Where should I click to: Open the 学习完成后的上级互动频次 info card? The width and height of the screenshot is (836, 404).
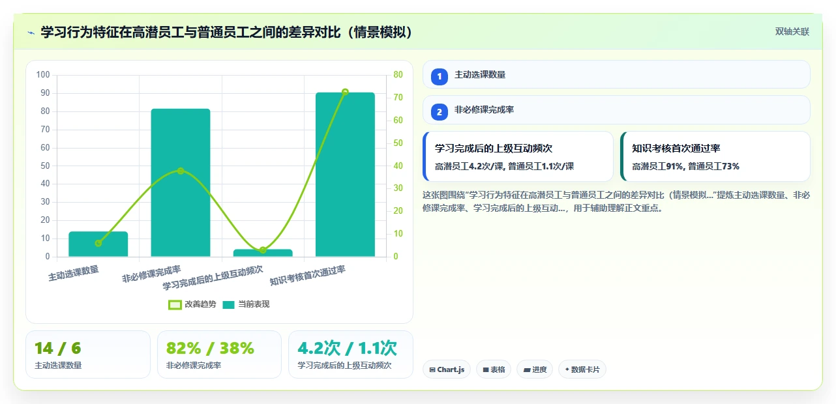pyautogui.click(x=518, y=156)
